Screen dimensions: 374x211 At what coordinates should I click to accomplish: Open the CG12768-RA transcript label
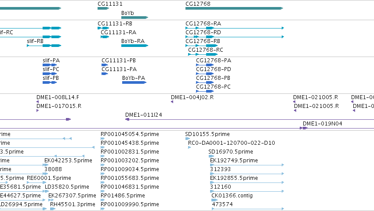pyautogui.click(x=203, y=24)
